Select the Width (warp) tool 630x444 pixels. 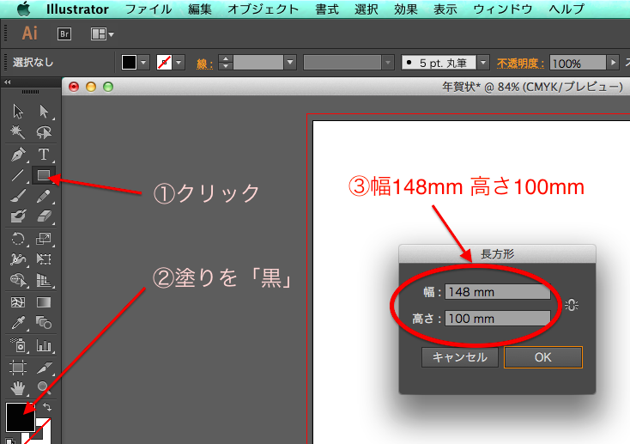tap(18, 259)
